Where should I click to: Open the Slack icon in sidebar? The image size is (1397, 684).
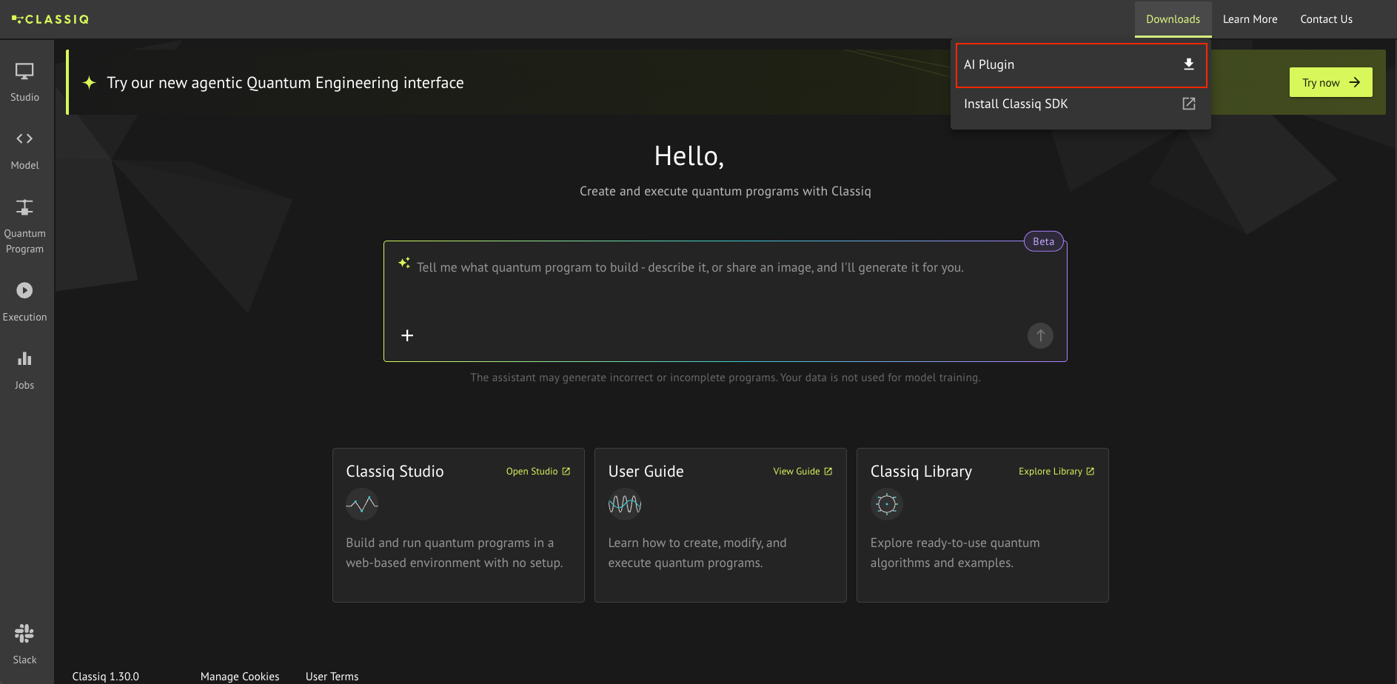pos(24,634)
